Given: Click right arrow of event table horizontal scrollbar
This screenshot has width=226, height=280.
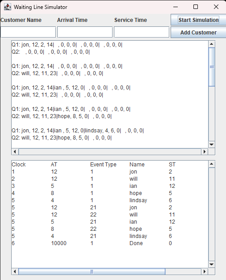Looking at the screenshot, I should (205, 272).
